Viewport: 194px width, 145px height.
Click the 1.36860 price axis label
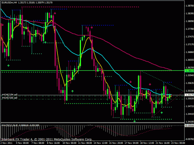pos(190,52)
